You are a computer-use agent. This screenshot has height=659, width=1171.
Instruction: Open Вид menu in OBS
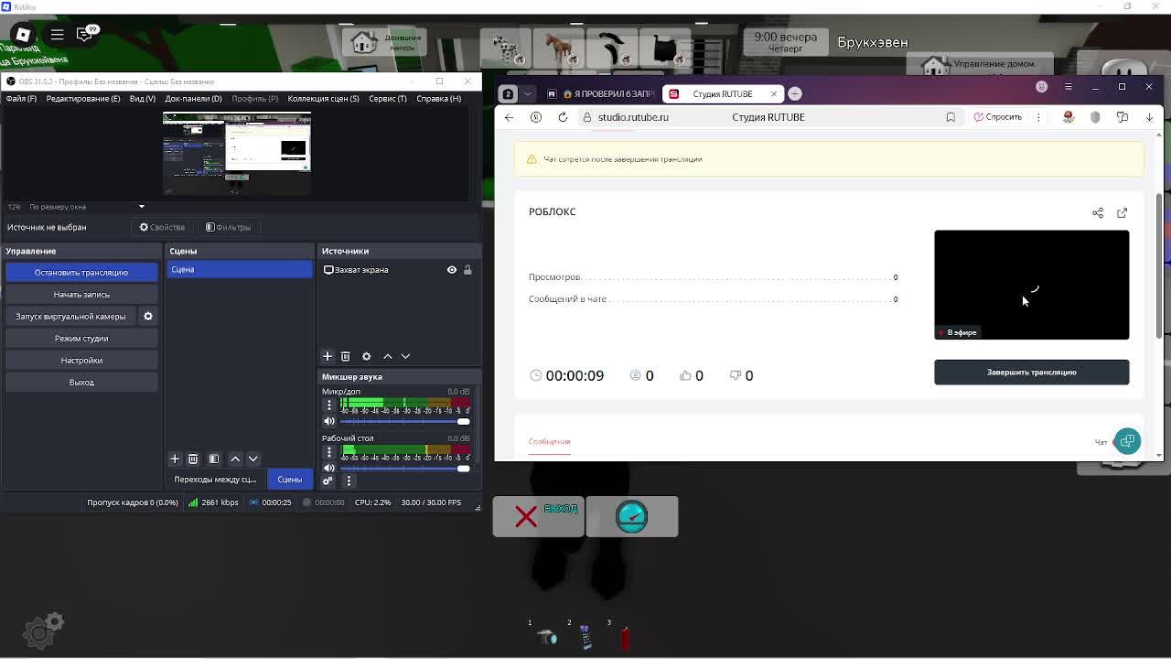click(143, 99)
